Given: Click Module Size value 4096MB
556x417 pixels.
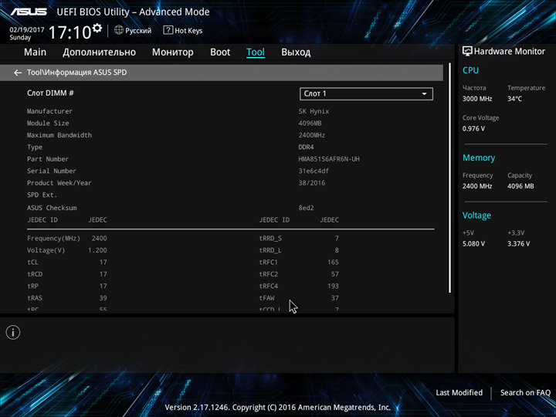Looking at the screenshot, I should click(310, 124).
